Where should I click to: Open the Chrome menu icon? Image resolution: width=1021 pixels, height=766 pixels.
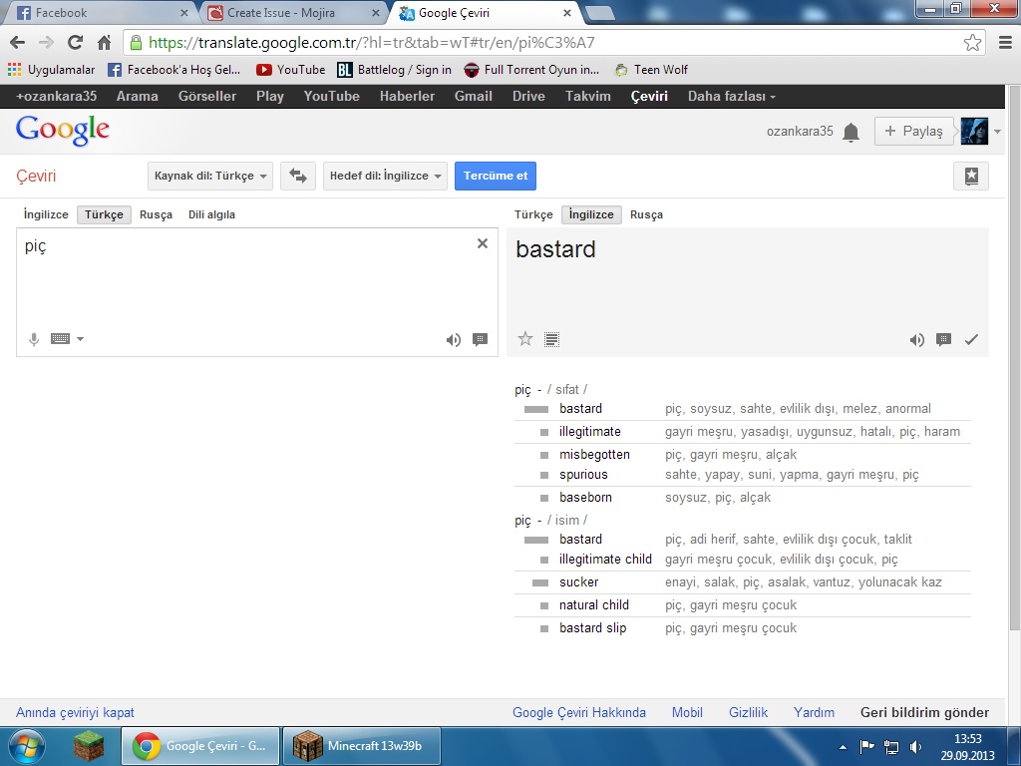click(x=1005, y=42)
